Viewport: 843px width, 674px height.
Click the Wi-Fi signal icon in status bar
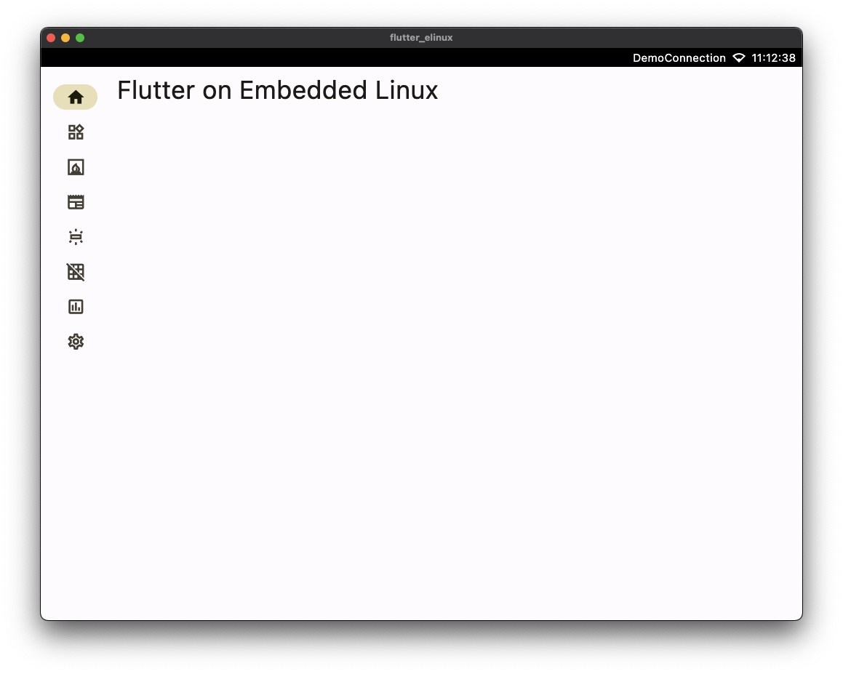739,58
